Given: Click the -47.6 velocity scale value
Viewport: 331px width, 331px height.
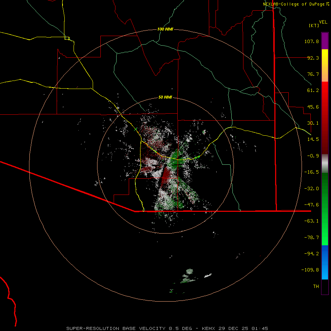Looking at the screenshot, I should tap(312, 205).
